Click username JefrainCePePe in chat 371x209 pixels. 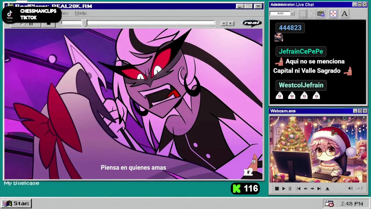[x=301, y=51]
